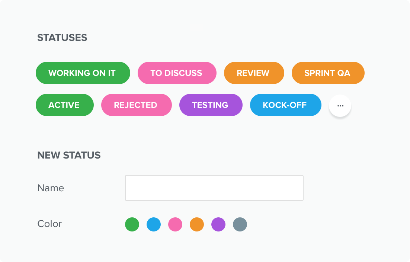
Task: Pick the blue color swatch
Action: point(154,224)
